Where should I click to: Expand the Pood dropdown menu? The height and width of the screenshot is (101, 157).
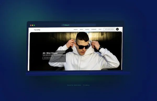(x=100, y=29)
